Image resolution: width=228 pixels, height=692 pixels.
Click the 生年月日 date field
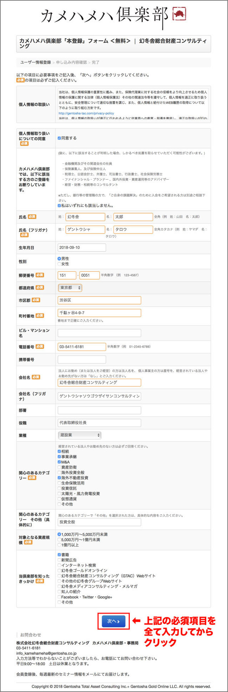(x=82, y=247)
